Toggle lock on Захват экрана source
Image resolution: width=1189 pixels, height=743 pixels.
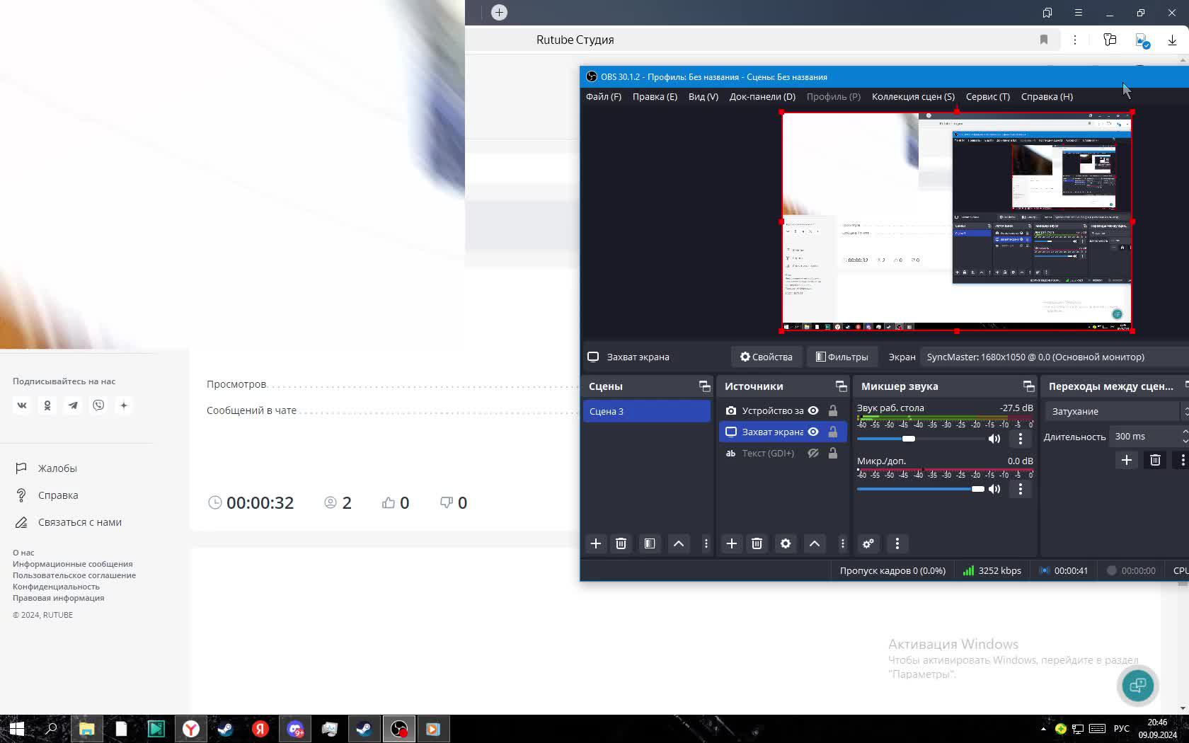coord(833,432)
